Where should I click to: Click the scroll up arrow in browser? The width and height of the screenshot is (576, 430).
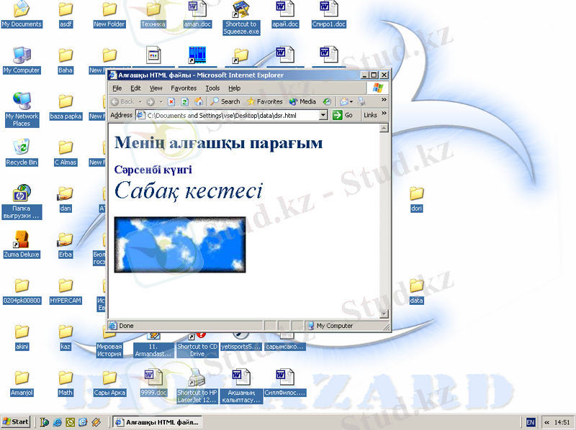384,128
